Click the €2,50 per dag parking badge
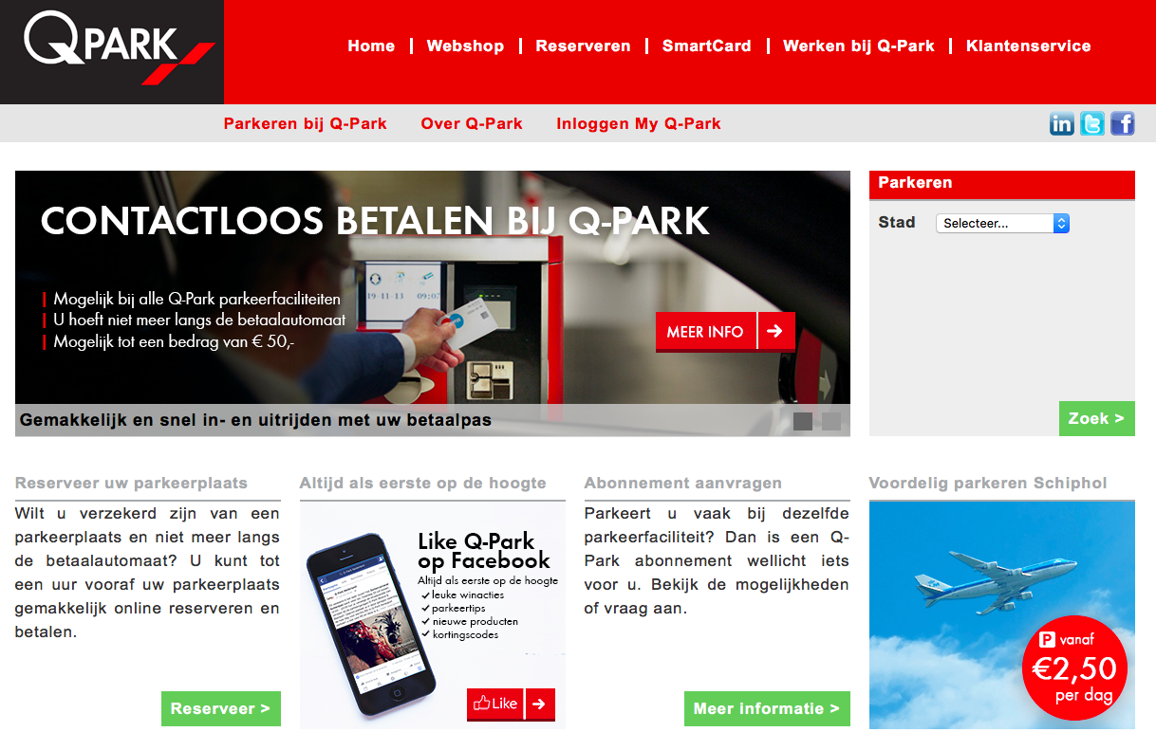The height and width of the screenshot is (732, 1156). pos(1075,668)
